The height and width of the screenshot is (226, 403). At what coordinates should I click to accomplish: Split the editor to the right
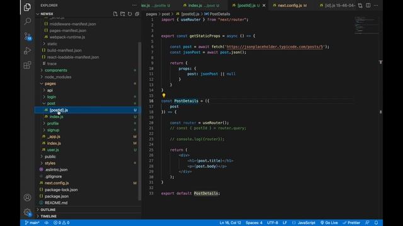click(x=368, y=6)
